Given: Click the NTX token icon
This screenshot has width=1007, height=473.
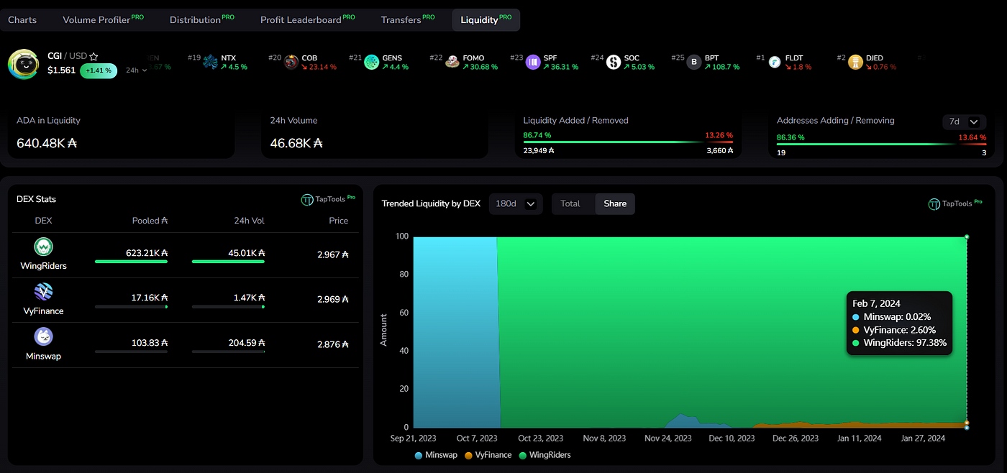Looking at the screenshot, I should click(210, 62).
